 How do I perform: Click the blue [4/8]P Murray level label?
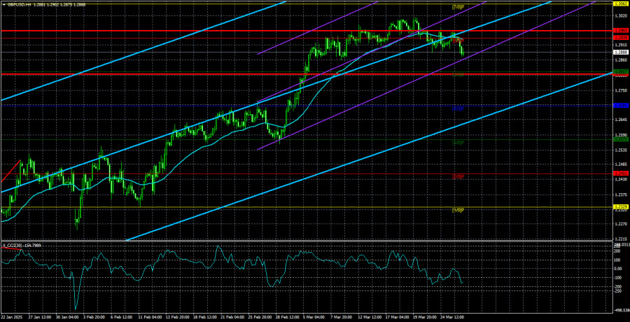pyautogui.click(x=458, y=108)
